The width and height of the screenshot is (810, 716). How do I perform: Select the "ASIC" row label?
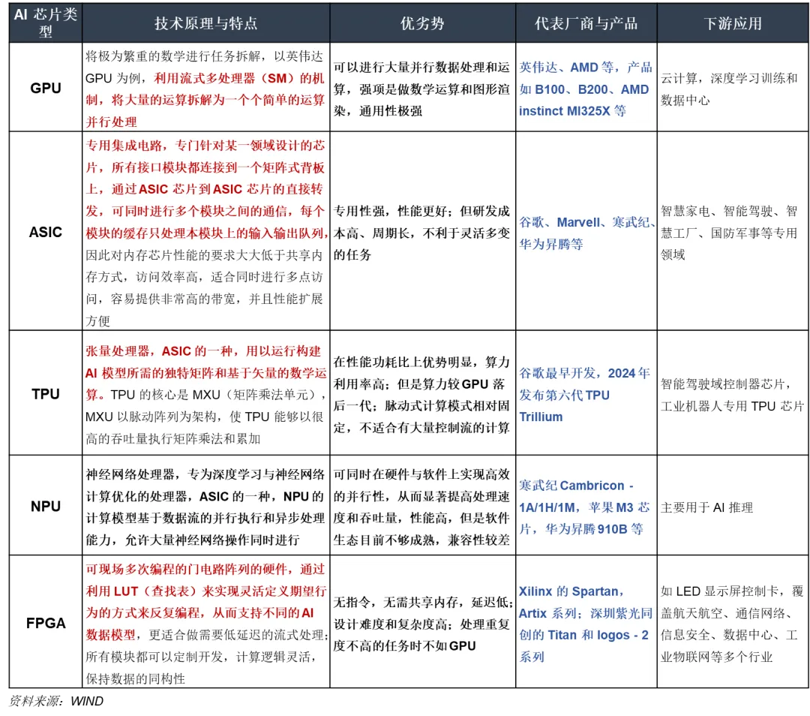pyautogui.click(x=46, y=232)
